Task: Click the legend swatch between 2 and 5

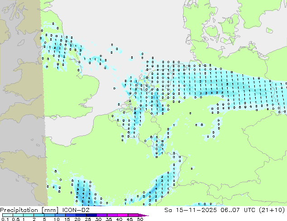Action: click(39, 215)
